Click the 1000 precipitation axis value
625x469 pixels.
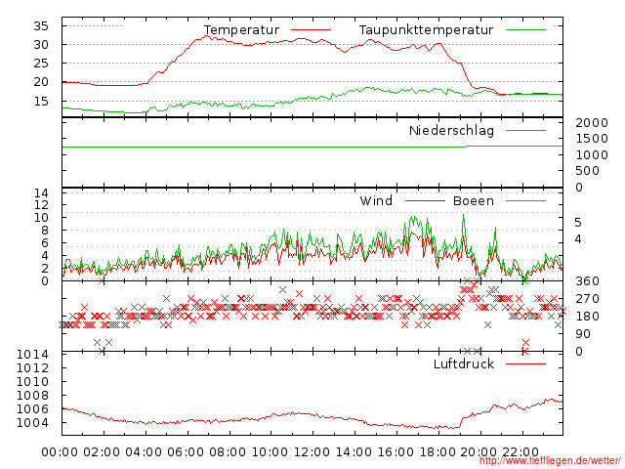[x=592, y=155]
